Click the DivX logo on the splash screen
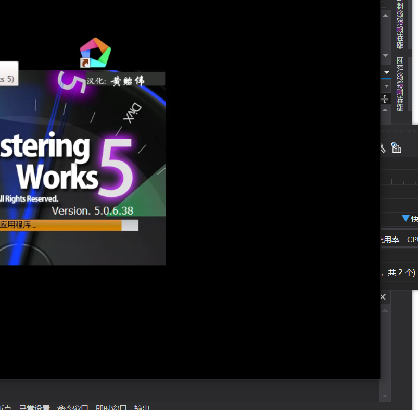 click(x=133, y=113)
